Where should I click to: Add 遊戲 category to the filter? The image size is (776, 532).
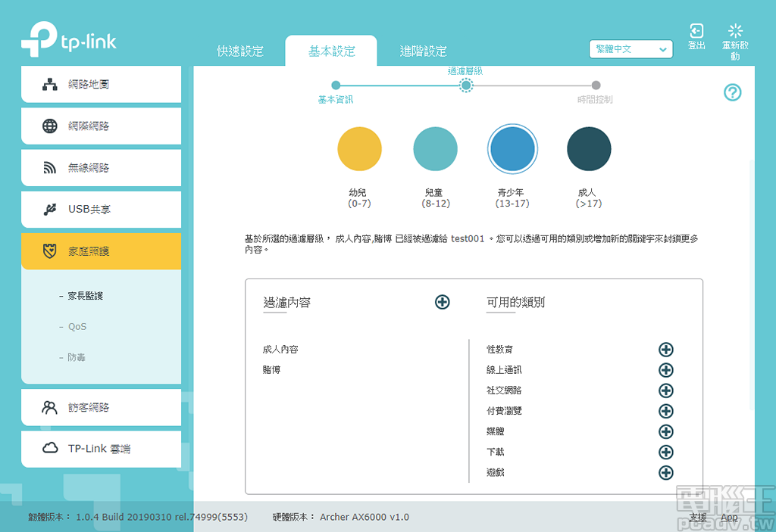(x=666, y=472)
